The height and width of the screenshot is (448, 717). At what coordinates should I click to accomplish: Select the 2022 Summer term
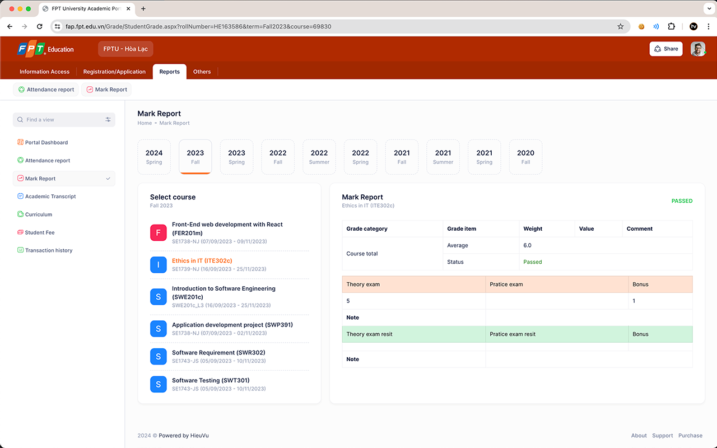pos(319,157)
